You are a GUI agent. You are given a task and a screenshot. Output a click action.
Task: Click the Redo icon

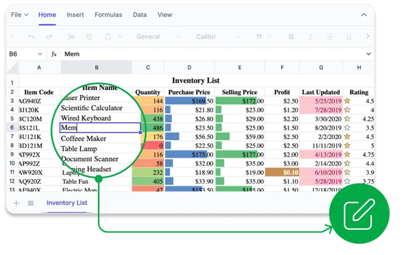tap(49, 36)
